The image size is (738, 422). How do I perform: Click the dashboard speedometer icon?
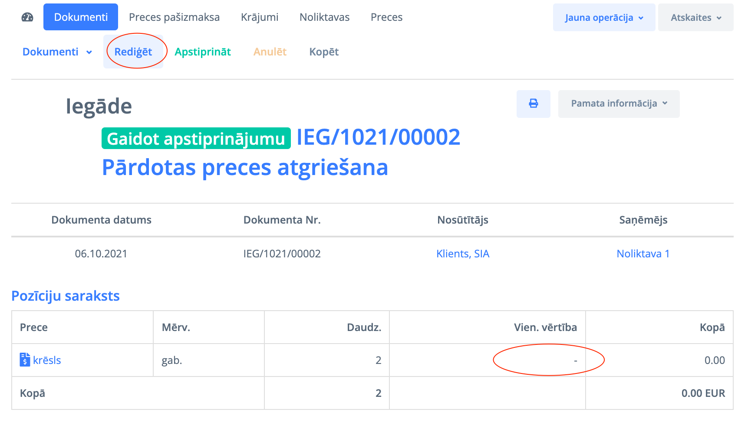pyautogui.click(x=27, y=17)
